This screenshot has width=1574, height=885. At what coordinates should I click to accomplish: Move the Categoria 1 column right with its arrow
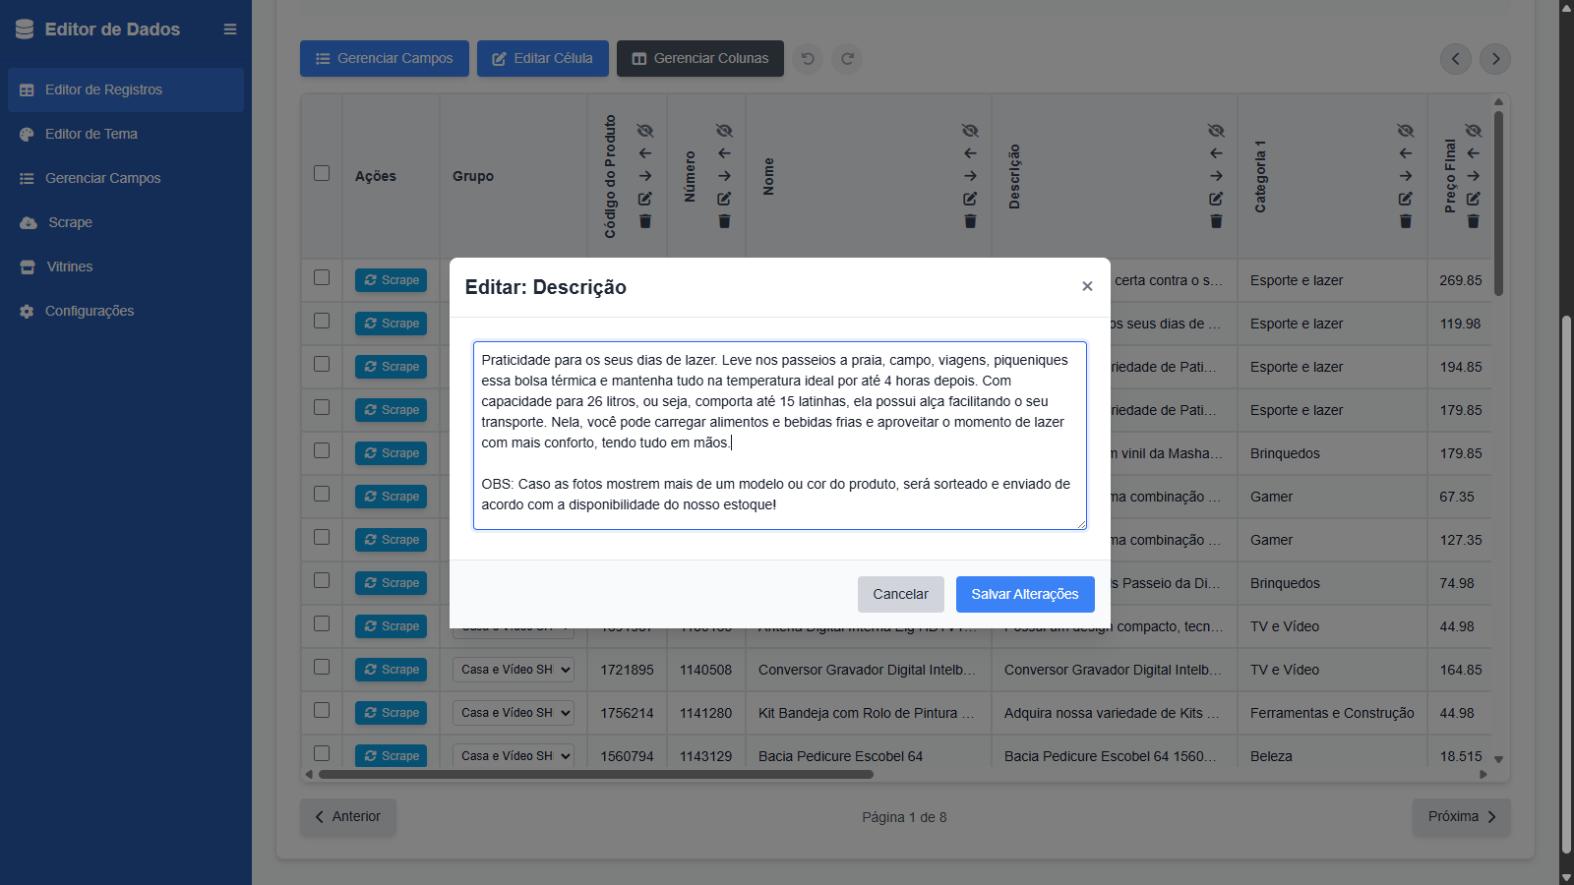click(x=1406, y=176)
